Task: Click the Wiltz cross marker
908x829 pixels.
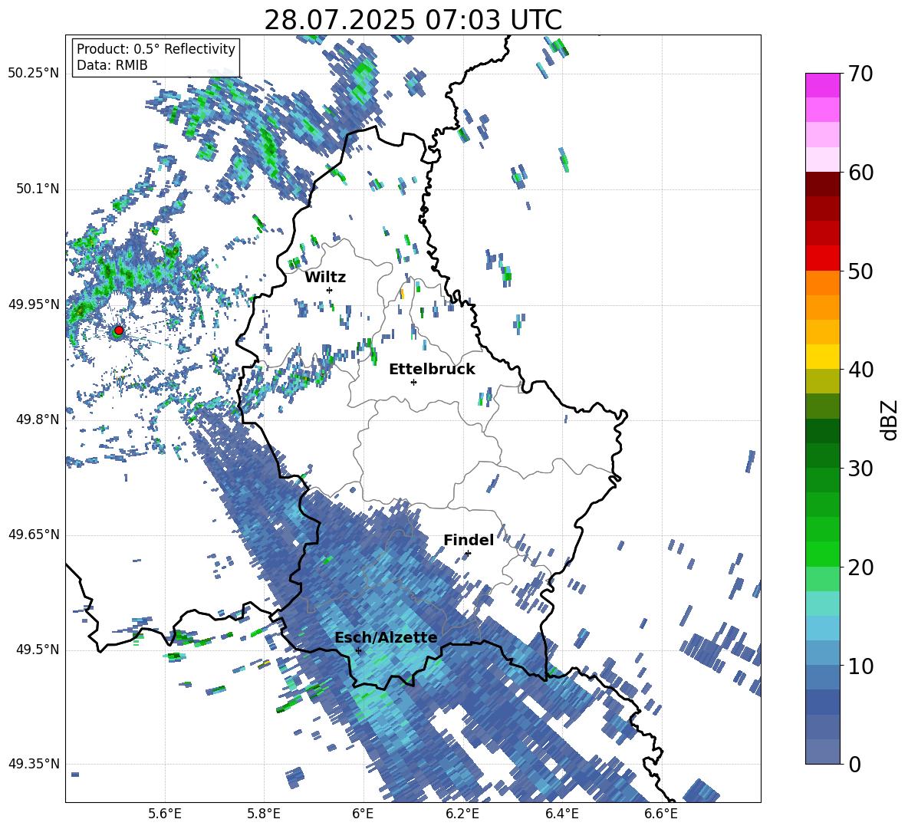Action: point(330,290)
